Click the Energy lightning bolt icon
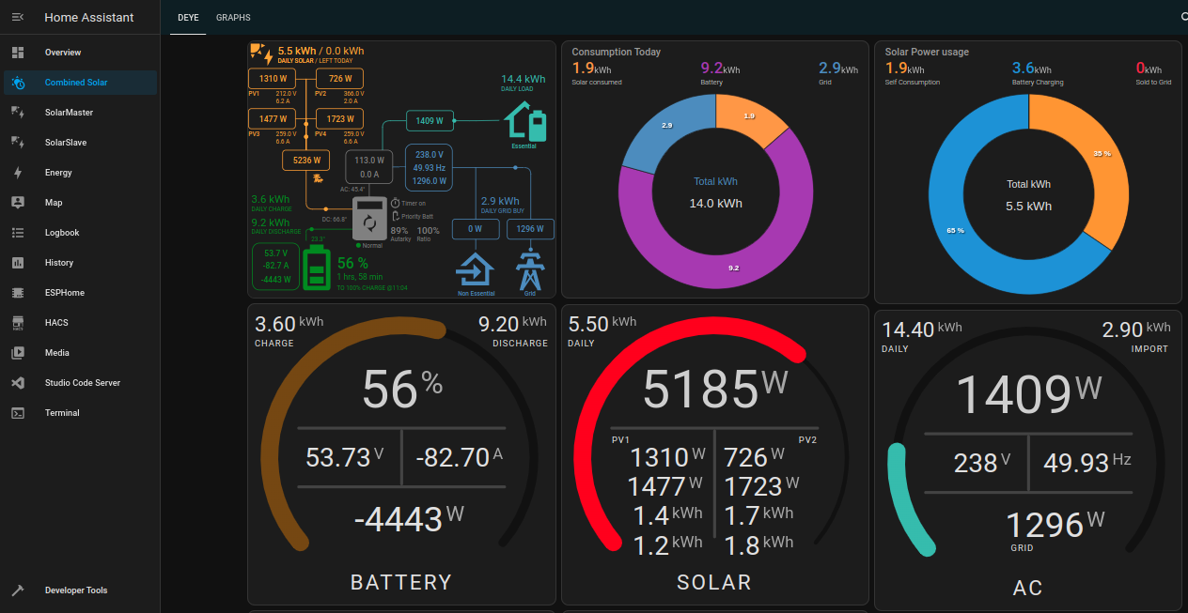 point(17,173)
